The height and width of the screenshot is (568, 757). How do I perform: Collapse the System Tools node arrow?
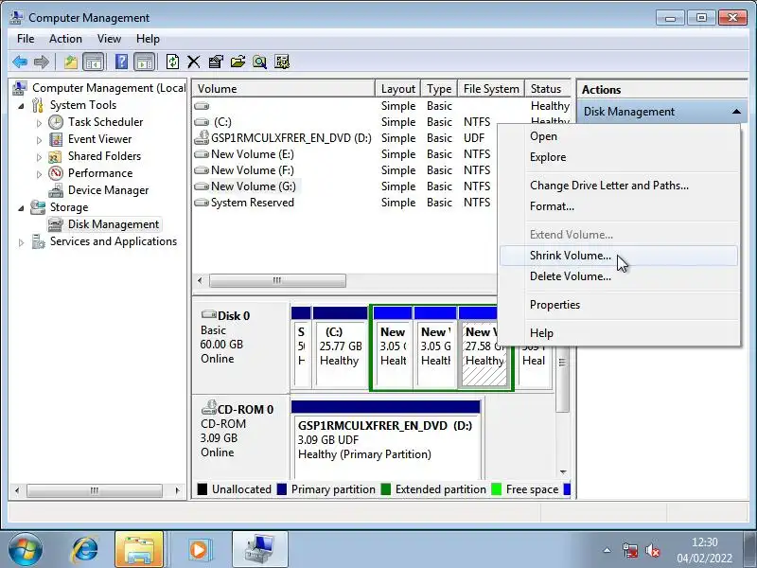(21, 106)
